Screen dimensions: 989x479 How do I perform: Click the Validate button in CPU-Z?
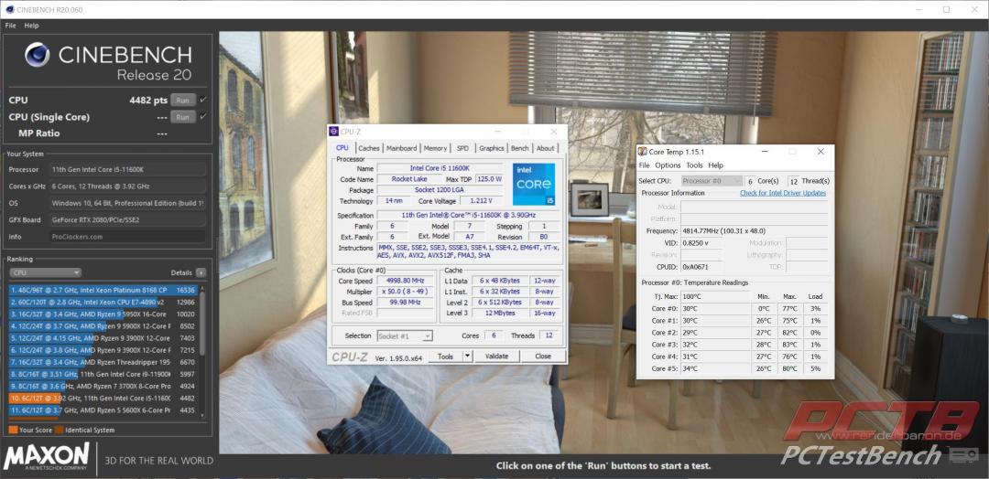(496, 357)
